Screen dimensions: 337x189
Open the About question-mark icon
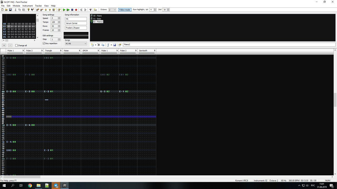coord(28,10)
